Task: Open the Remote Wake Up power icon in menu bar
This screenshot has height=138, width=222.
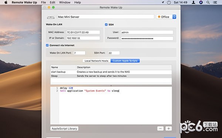Action: [x=169, y=2]
